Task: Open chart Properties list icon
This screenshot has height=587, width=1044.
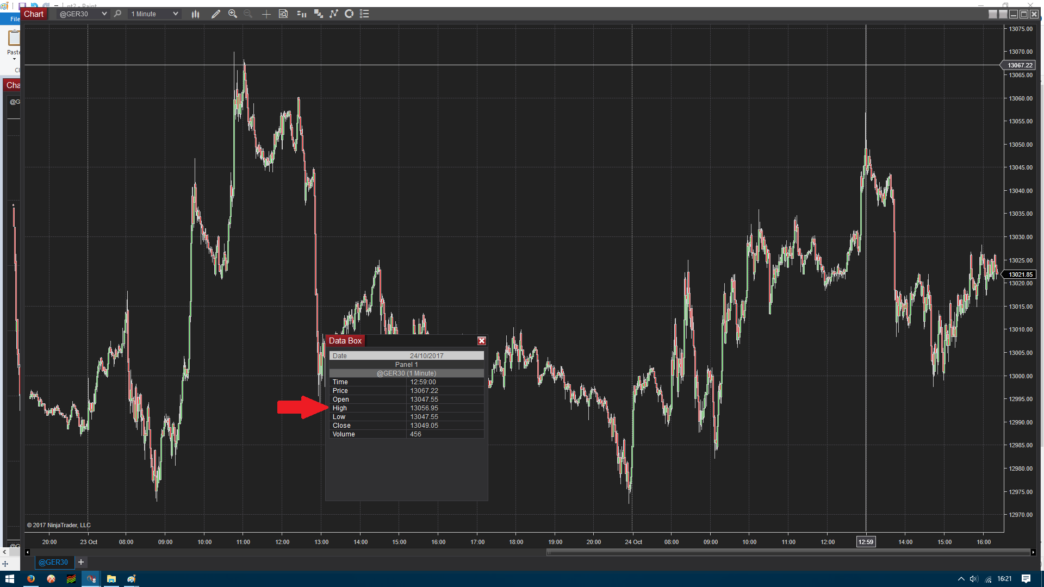Action: (364, 14)
